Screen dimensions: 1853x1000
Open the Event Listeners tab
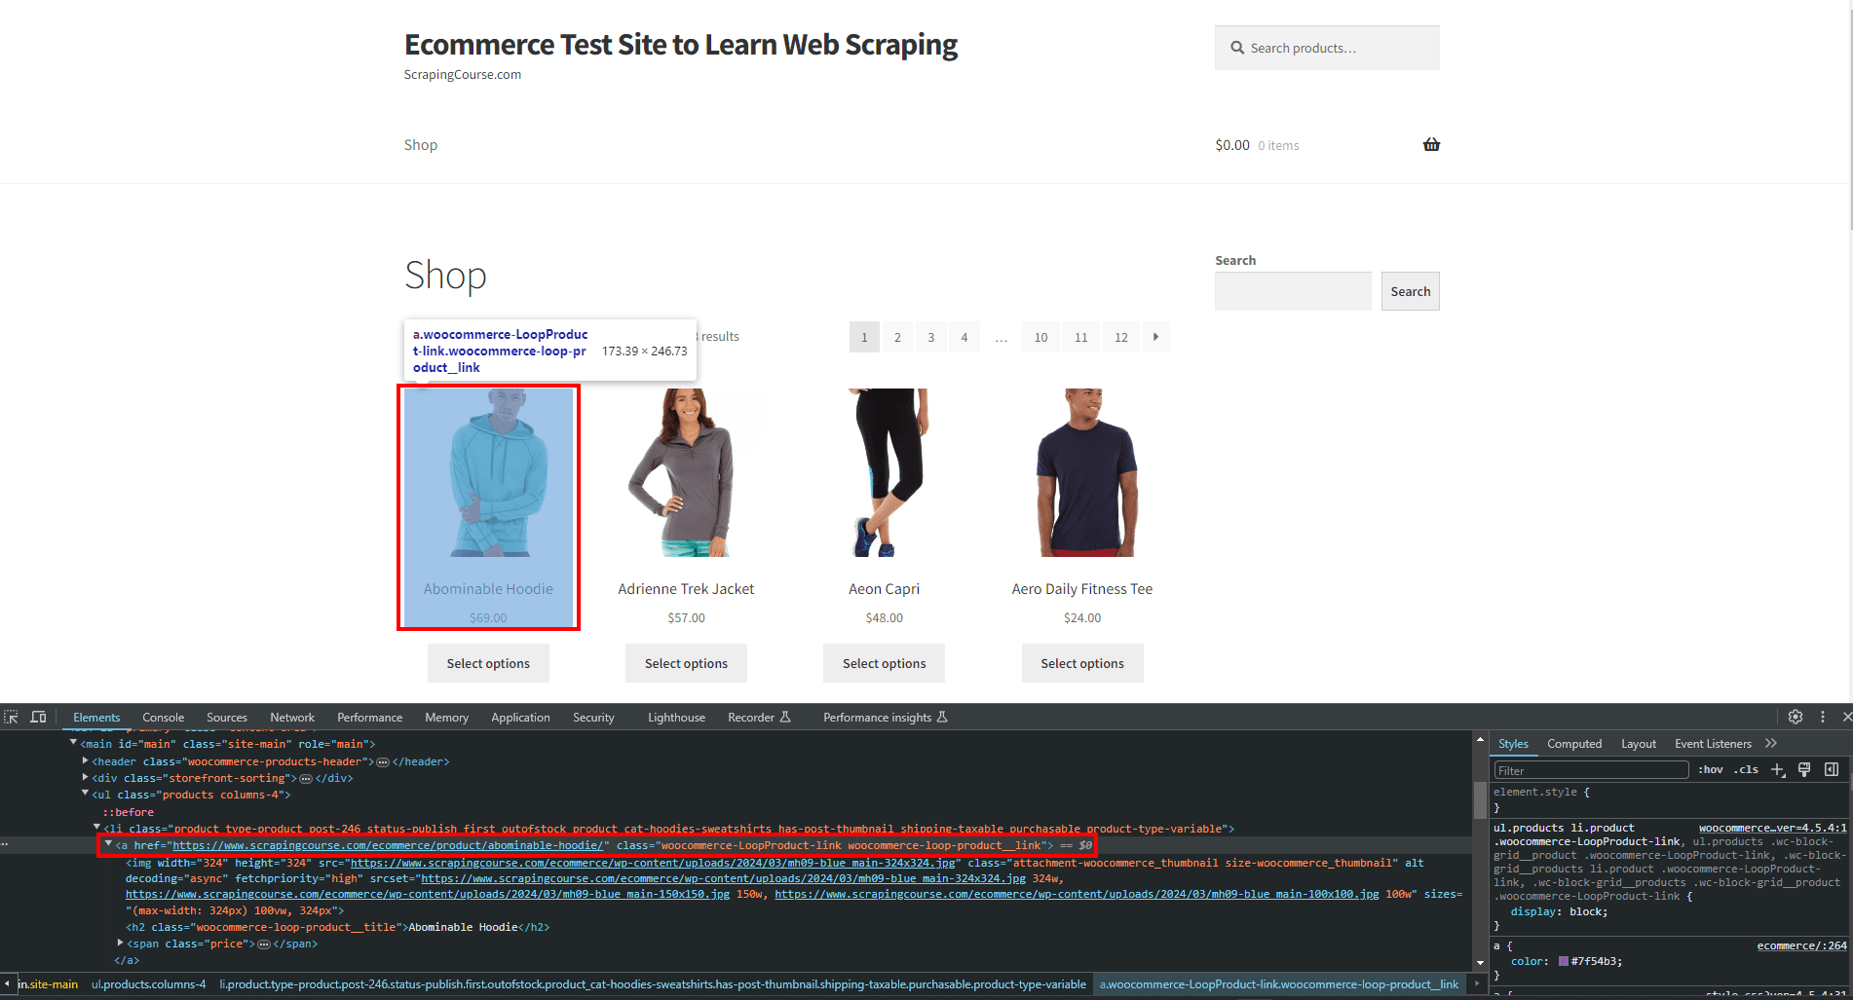[x=1713, y=743]
